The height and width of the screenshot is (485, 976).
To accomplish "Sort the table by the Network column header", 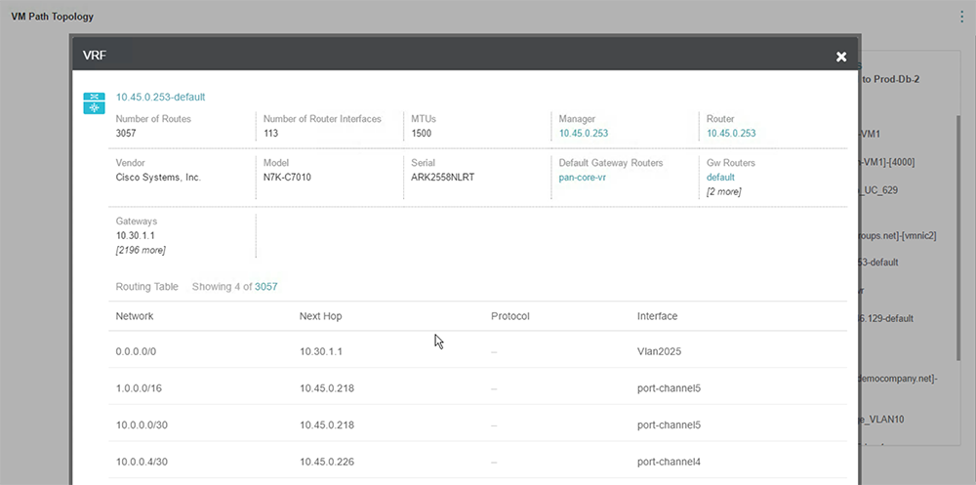I will 135,316.
